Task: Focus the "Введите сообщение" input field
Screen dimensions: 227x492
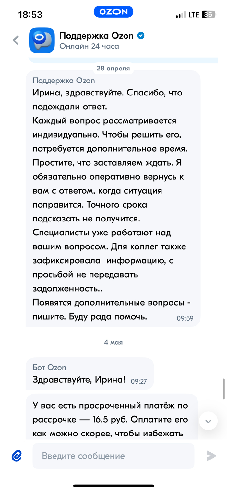Action: pyautogui.click(x=113, y=456)
